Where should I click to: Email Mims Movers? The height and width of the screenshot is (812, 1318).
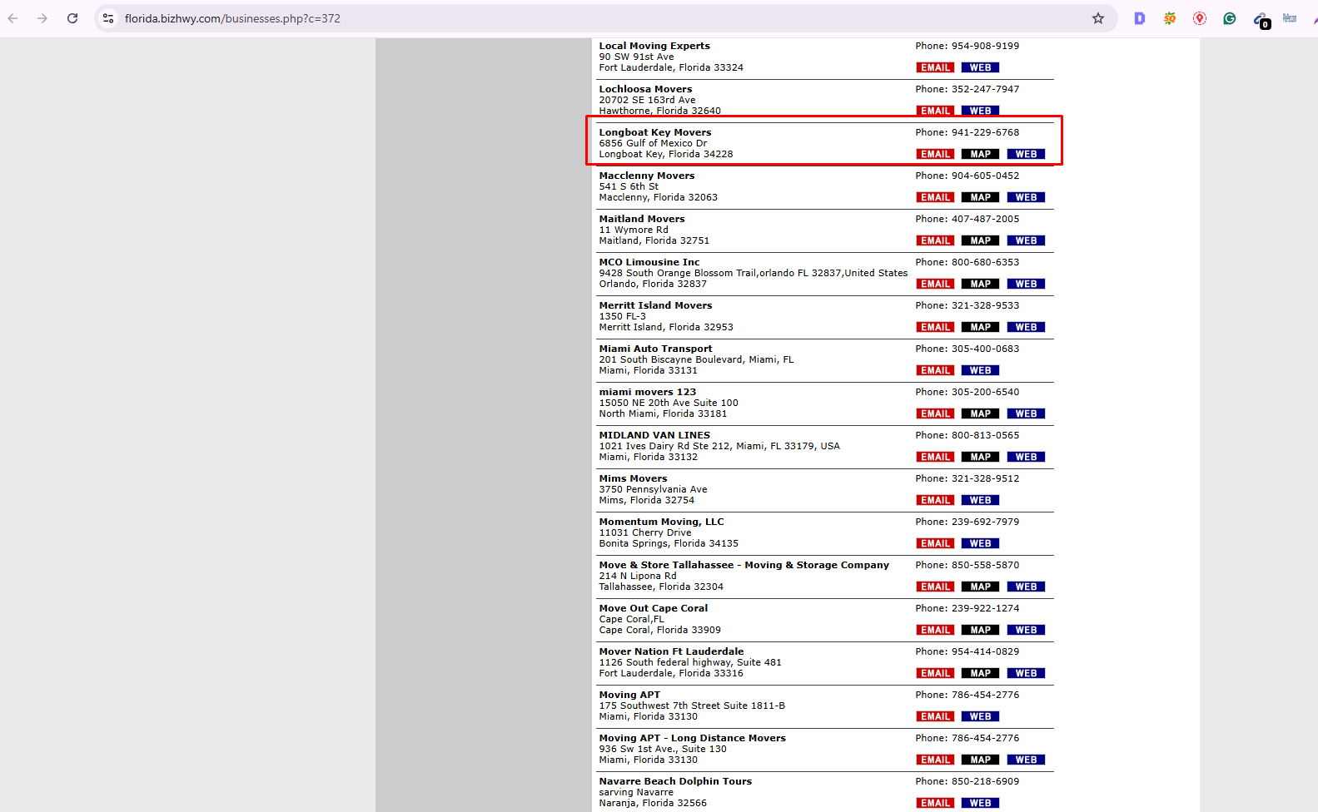[x=935, y=501]
